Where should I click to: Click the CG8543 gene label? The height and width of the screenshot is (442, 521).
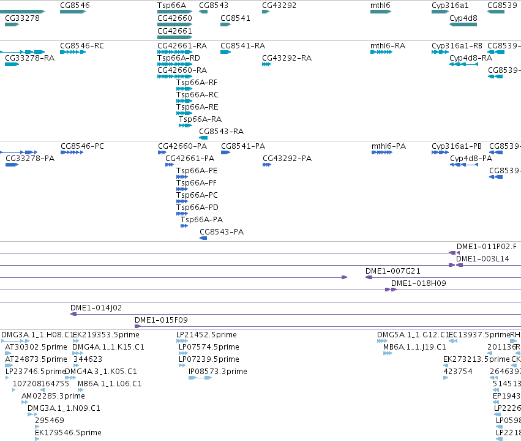point(214,6)
